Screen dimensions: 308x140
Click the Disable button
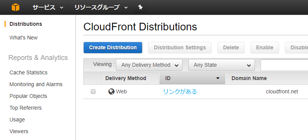(x=297, y=47)
